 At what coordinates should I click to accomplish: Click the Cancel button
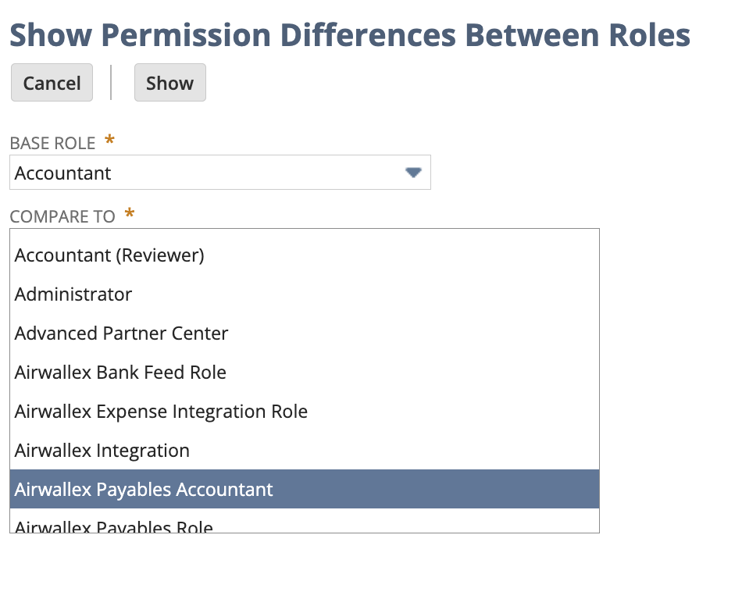click(52, 83)
